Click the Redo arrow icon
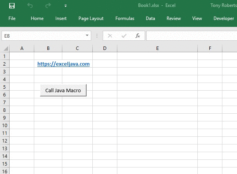The width and height of the screenshot is (237, 174). [x=48, y=6]
